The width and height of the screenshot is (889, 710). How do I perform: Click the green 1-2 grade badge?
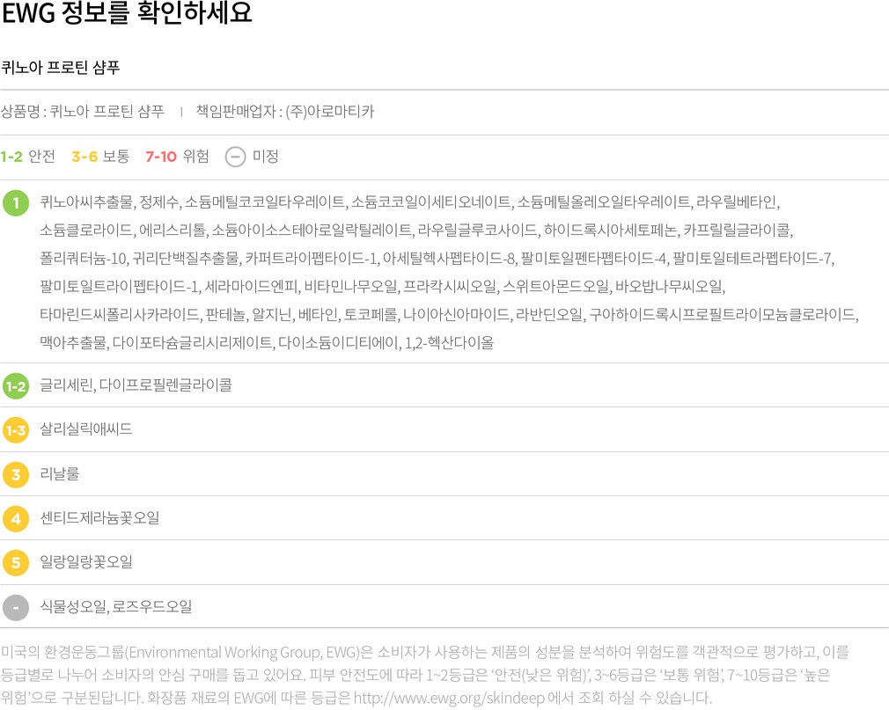pyautogui.click(x=16, y=385)
